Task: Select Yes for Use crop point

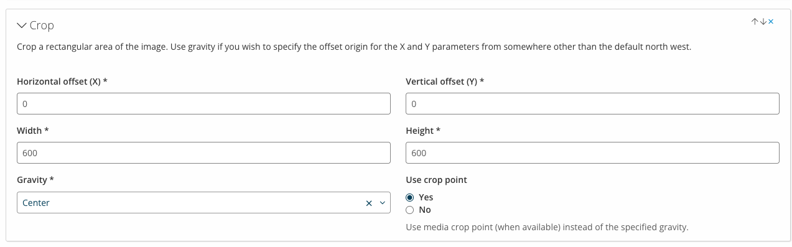Action: click(409, 197)
